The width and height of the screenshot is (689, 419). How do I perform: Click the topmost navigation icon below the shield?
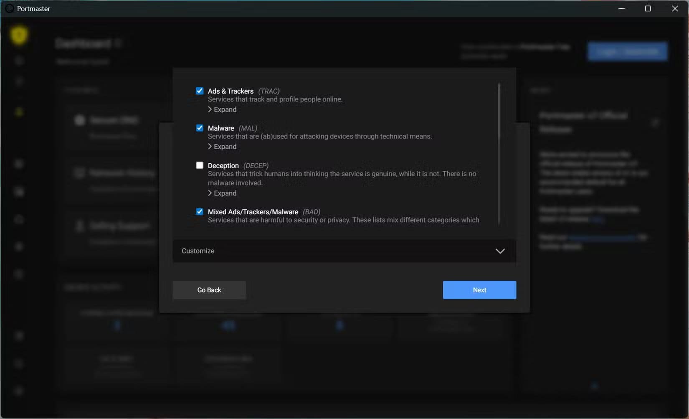[18, 60]
